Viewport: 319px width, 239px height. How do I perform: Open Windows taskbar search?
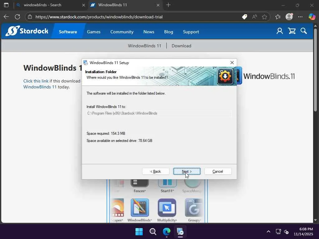point(153,232)
